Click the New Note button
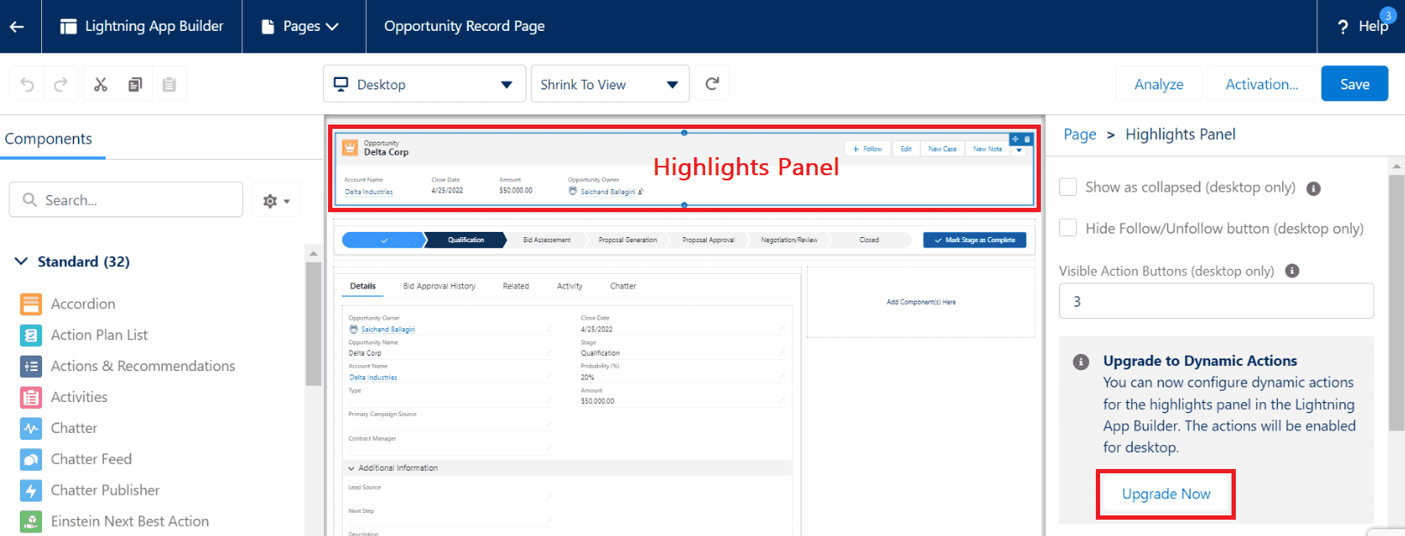 [x=988, y=149]
